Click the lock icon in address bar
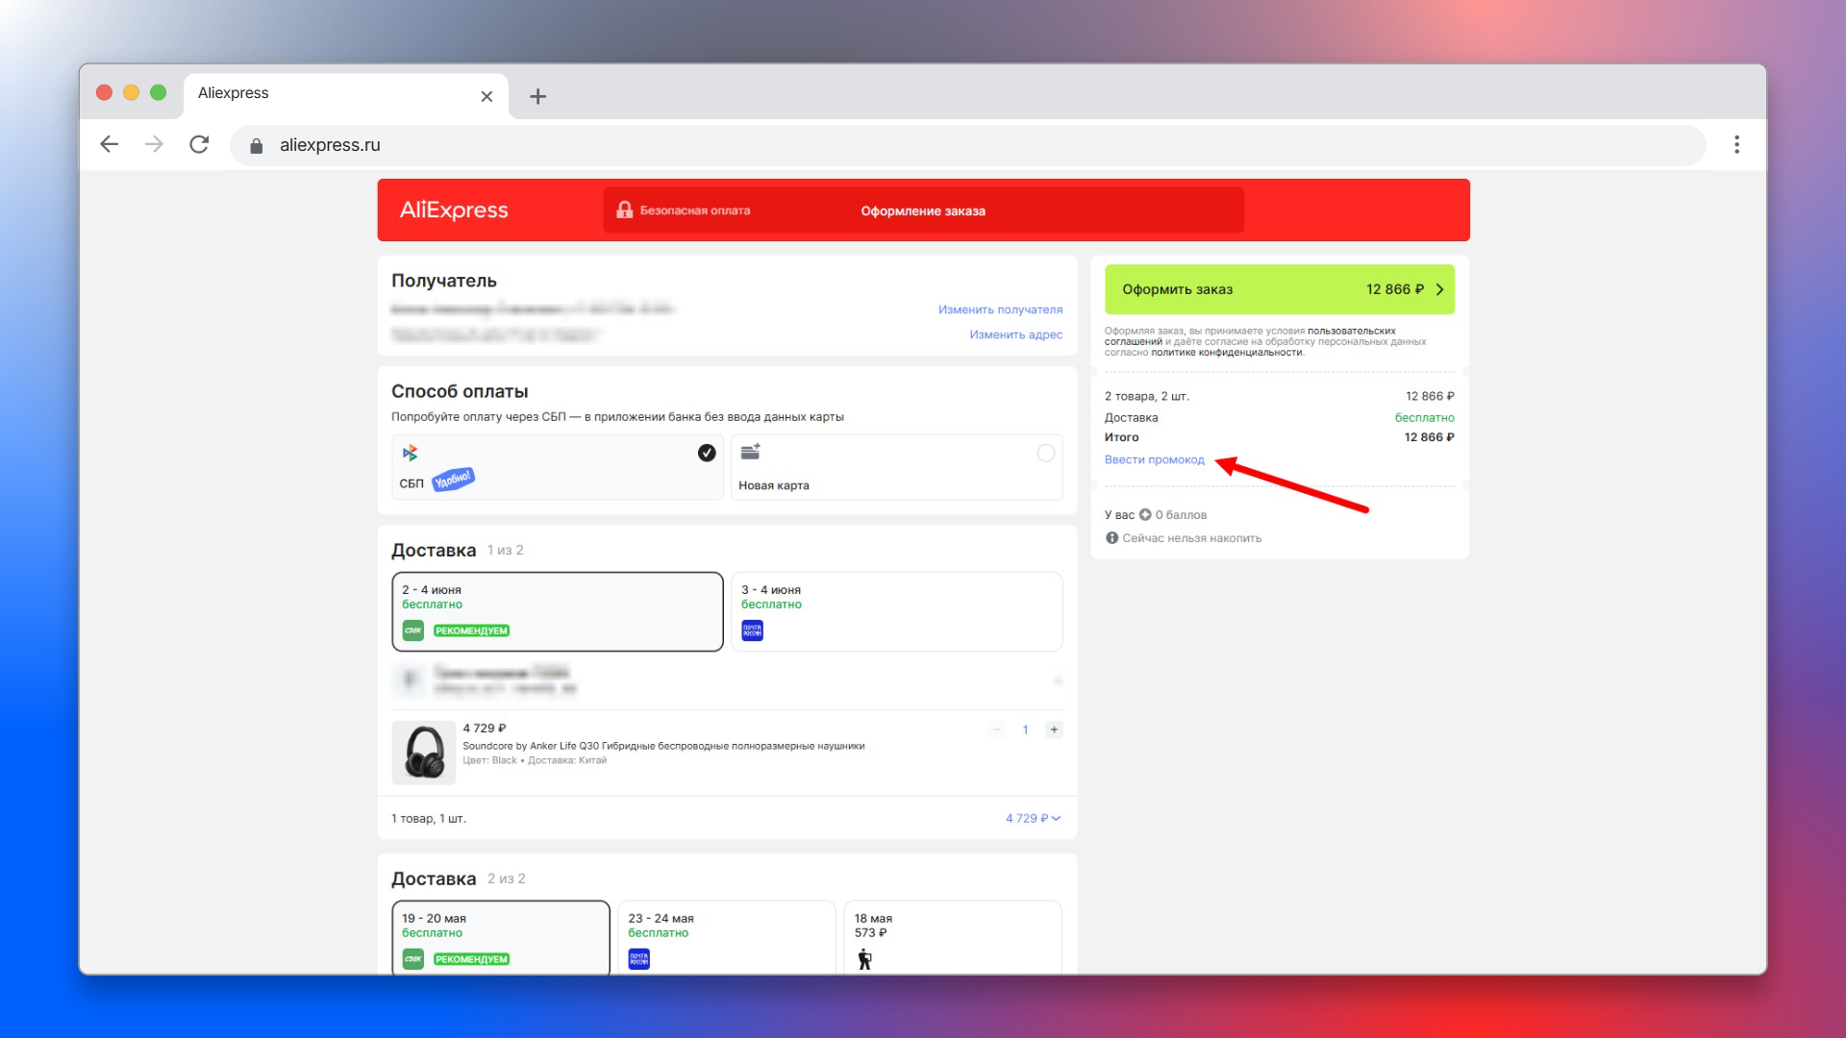 tap(256, 145)
